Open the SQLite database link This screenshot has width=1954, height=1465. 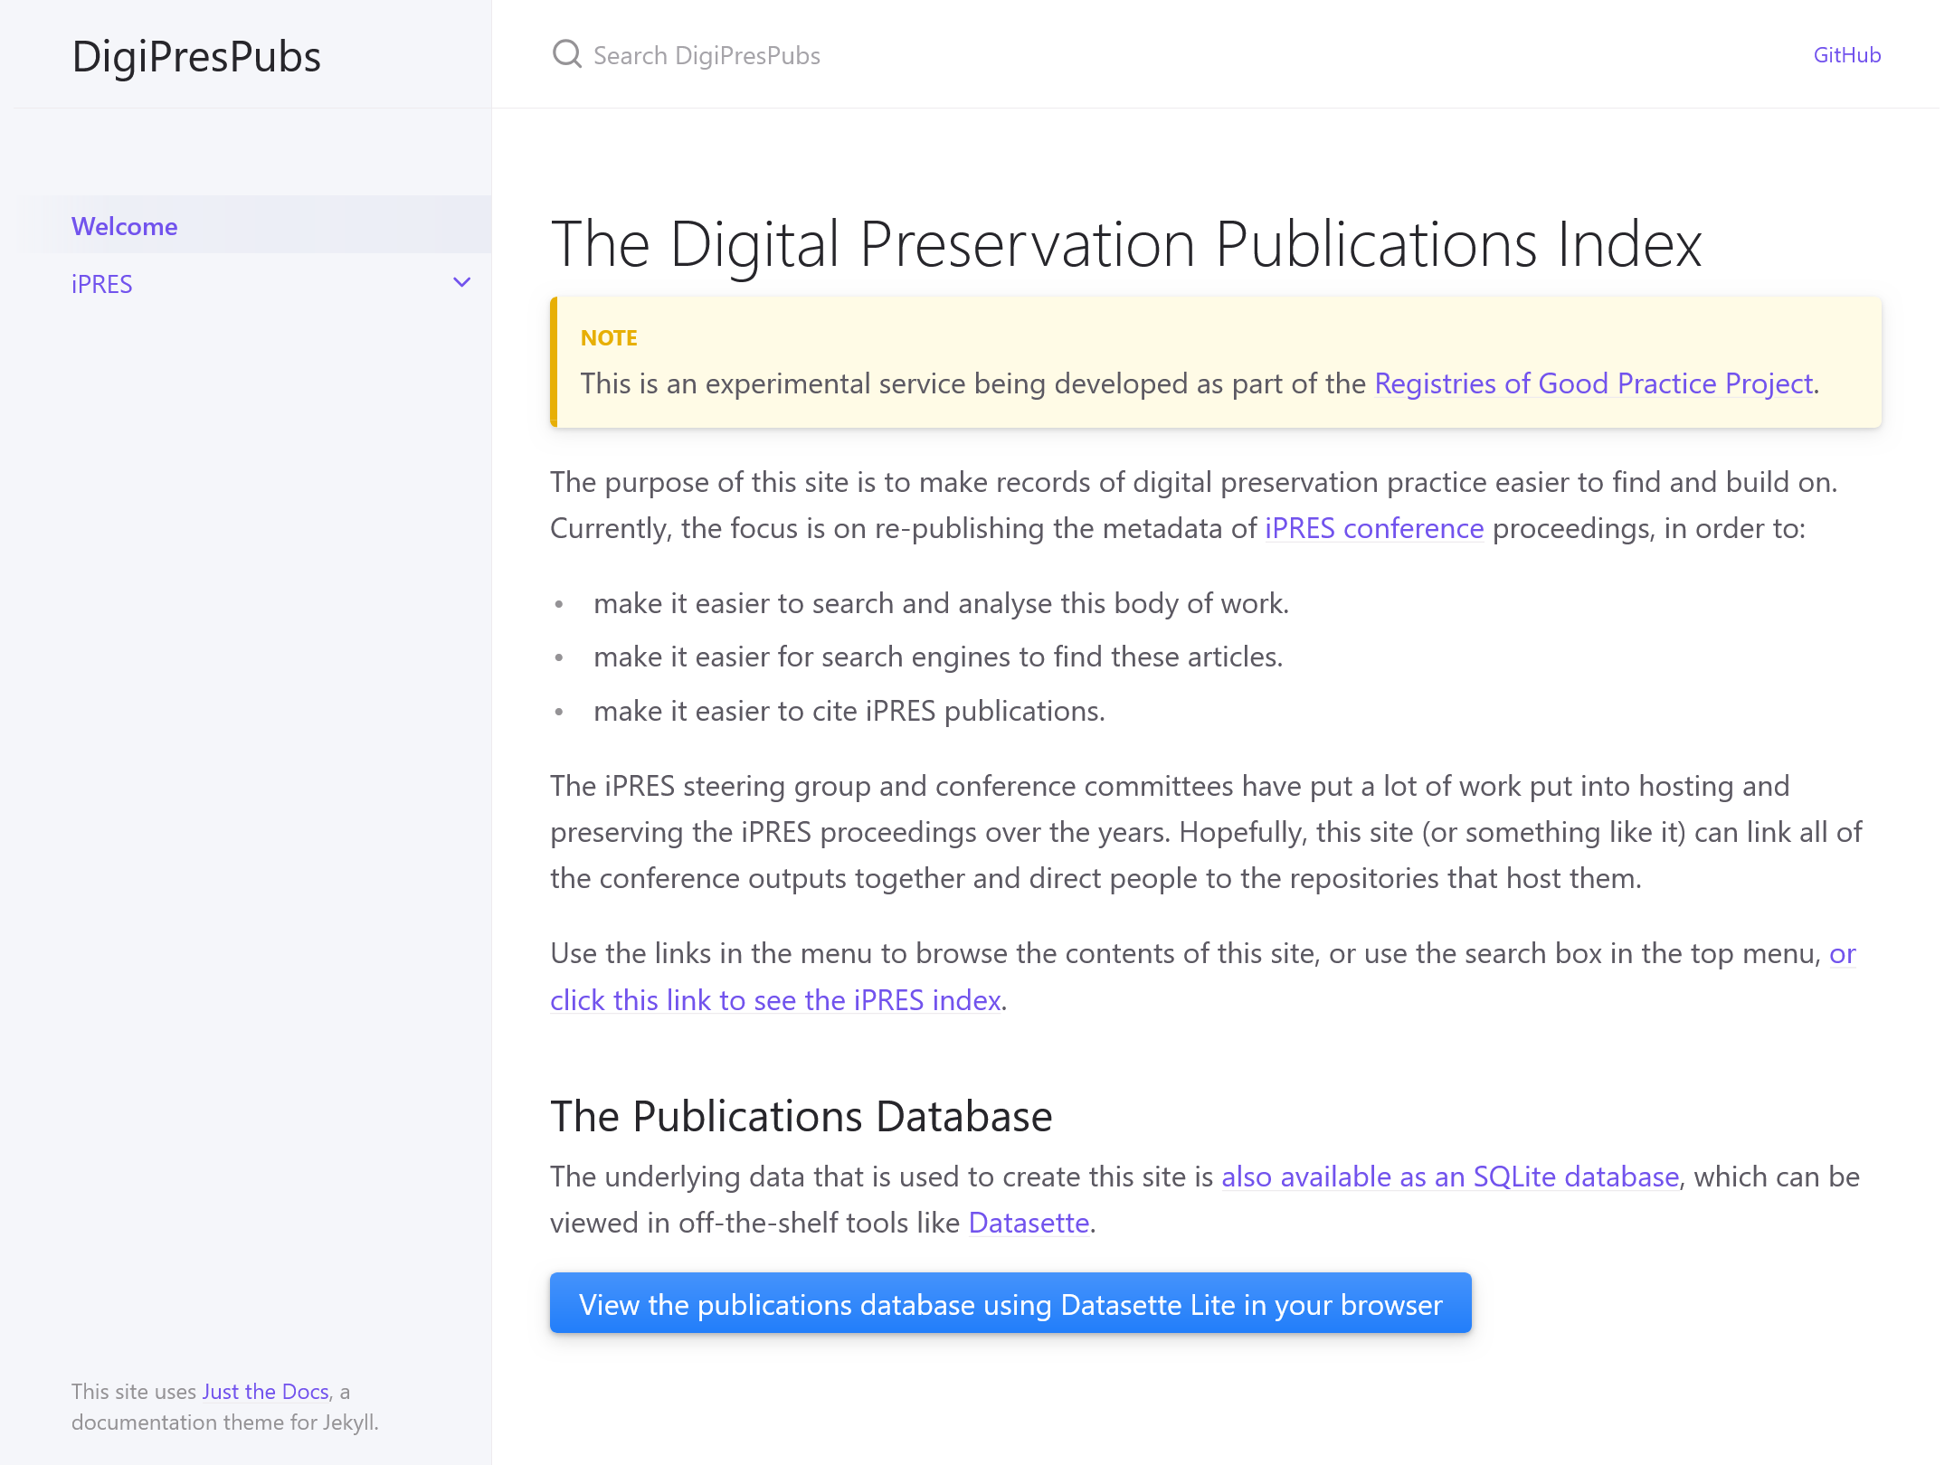(1449, 1177)
